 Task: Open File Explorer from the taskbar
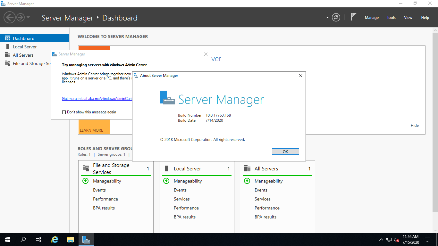pyautogui.click(x=71, y=239)
